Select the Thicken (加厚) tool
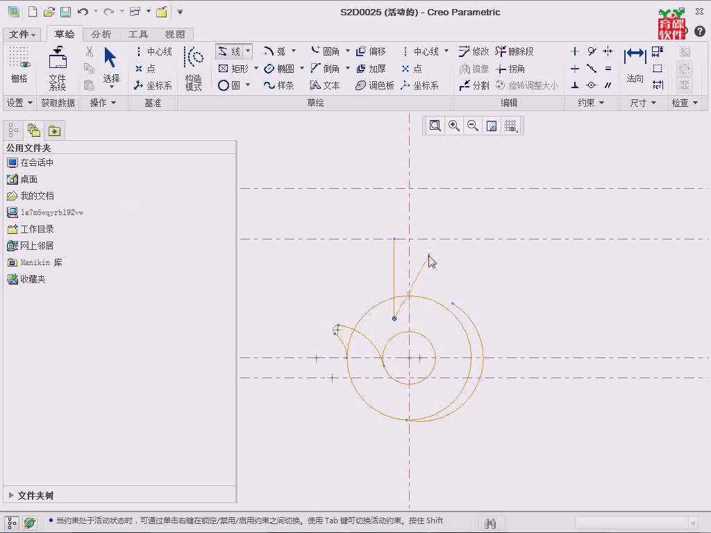 tap(371, 69)
